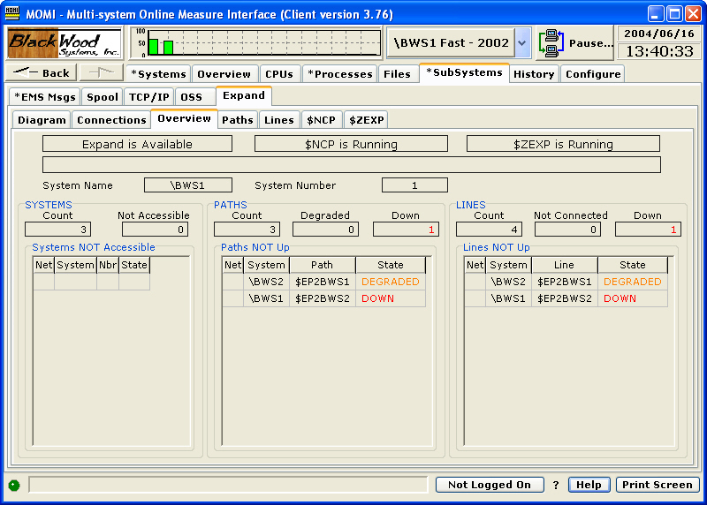Switch to the *EMS Msgs tab

click(x=45, y=97)
